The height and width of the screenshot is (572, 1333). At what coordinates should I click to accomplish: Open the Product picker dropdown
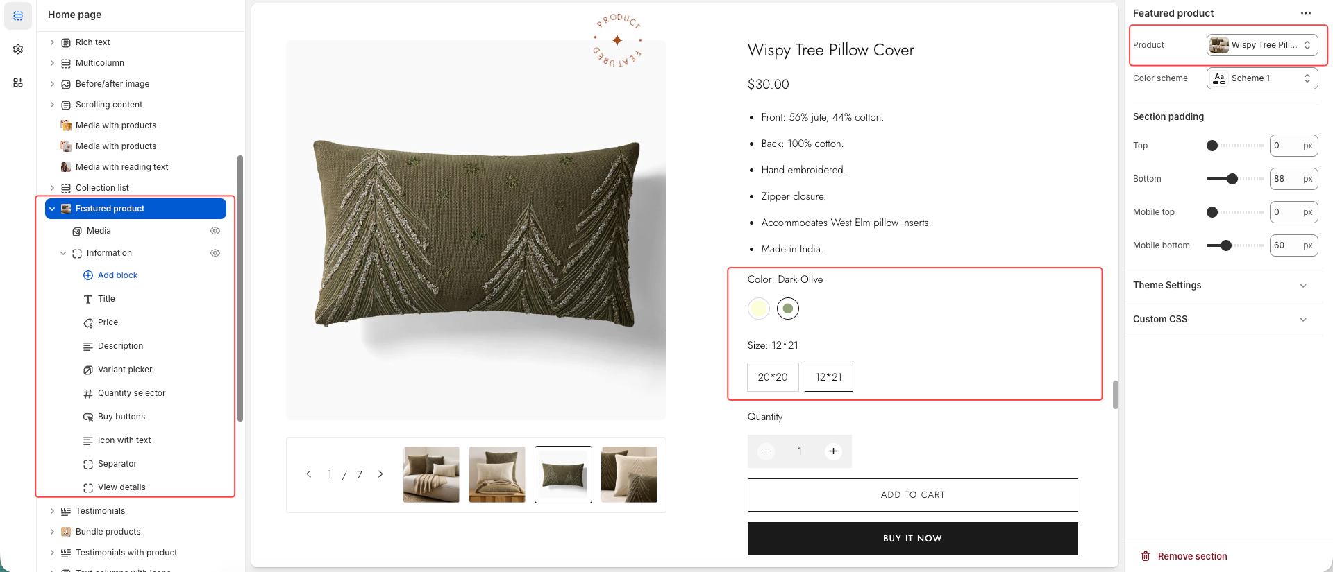[x=1261, y=45]
